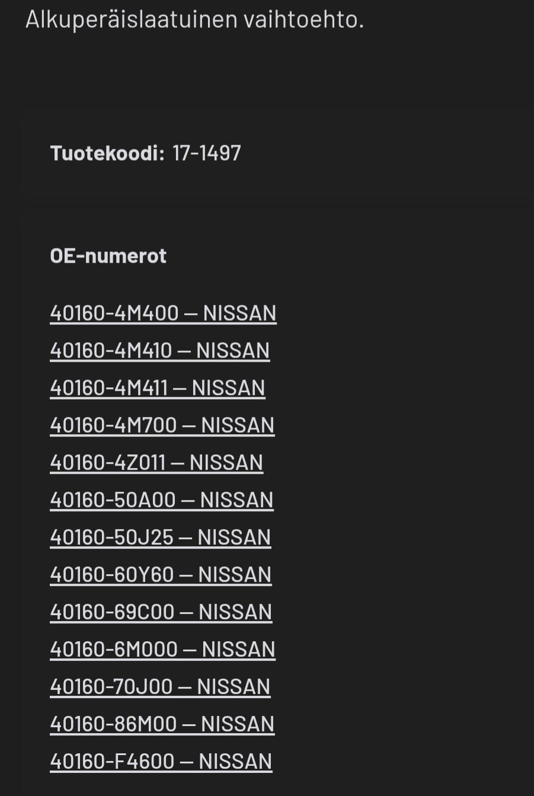Click NISSAN in the 40160-F4600 row
Image resolution: width=534 pixels, height=796 pixels.
click(x=236, y=762)
